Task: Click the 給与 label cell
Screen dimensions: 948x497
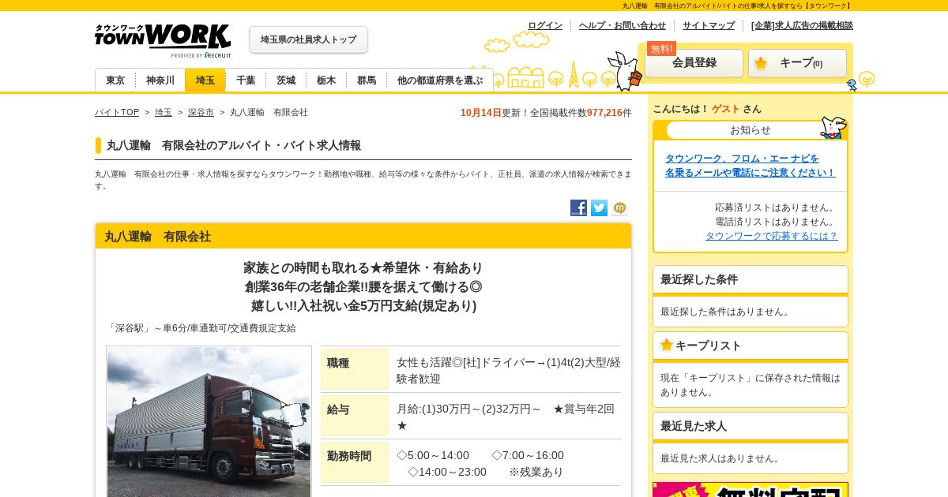Action: point(355,416)
